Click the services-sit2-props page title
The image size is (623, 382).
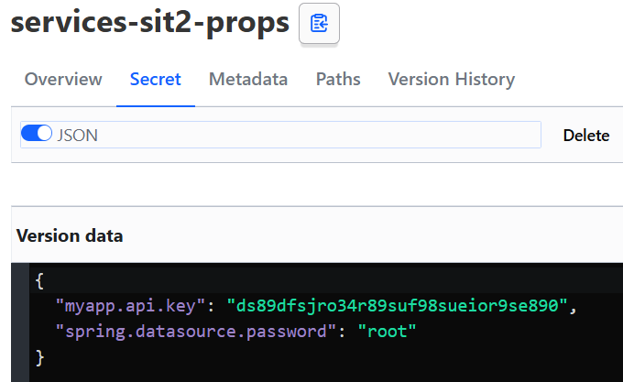tap(149, 24)
